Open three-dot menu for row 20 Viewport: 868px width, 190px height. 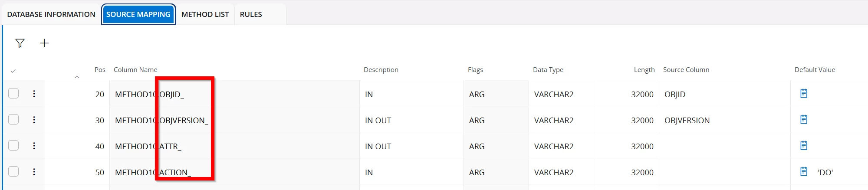point(34,94)
